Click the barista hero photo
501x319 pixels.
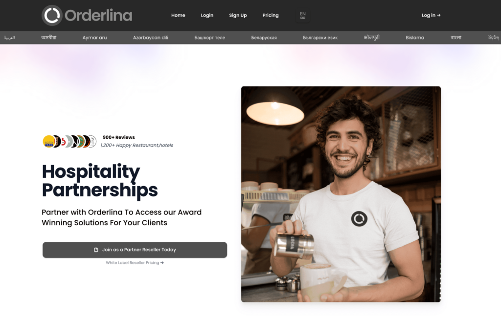pos(341,194)
